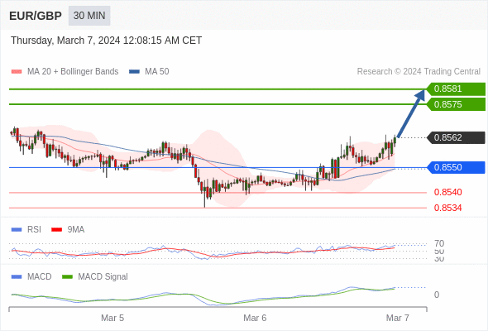This screenshot has width=488, height=331.
Task: Click the green MACD Signal legend swatch
Action: (x=67, y=277)
